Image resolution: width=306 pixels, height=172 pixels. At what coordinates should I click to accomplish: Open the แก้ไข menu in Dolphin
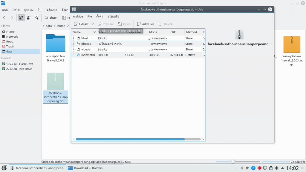[x=16, y=10]
